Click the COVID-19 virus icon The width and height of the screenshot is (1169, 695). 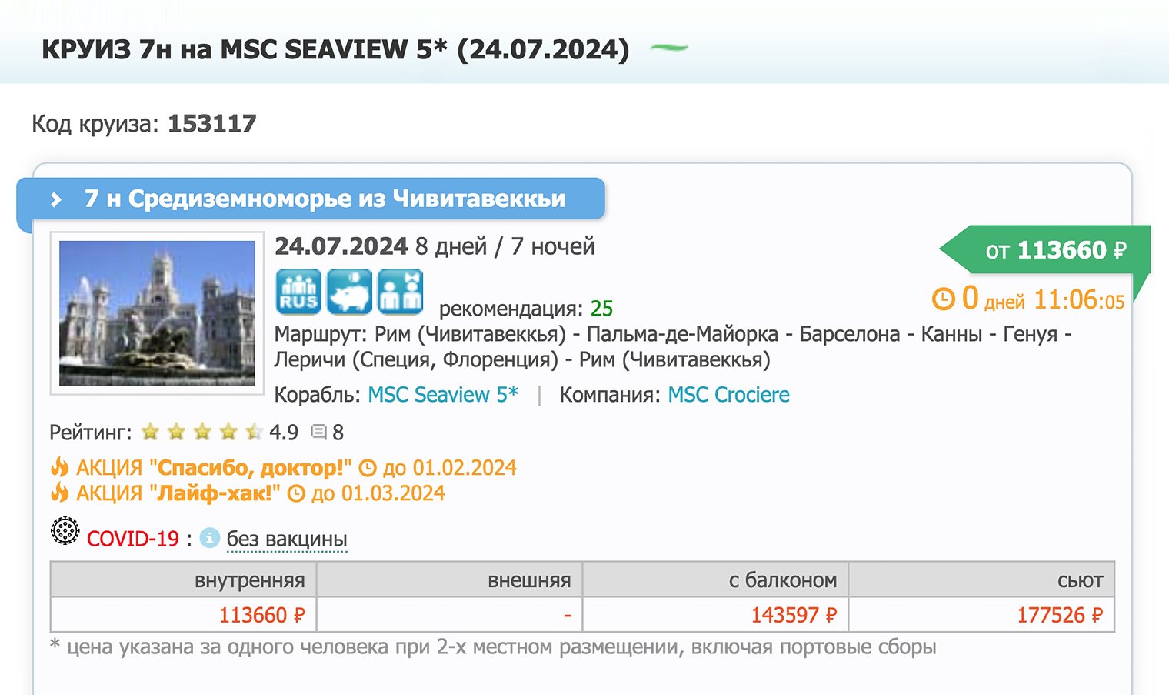pos(65,531)
